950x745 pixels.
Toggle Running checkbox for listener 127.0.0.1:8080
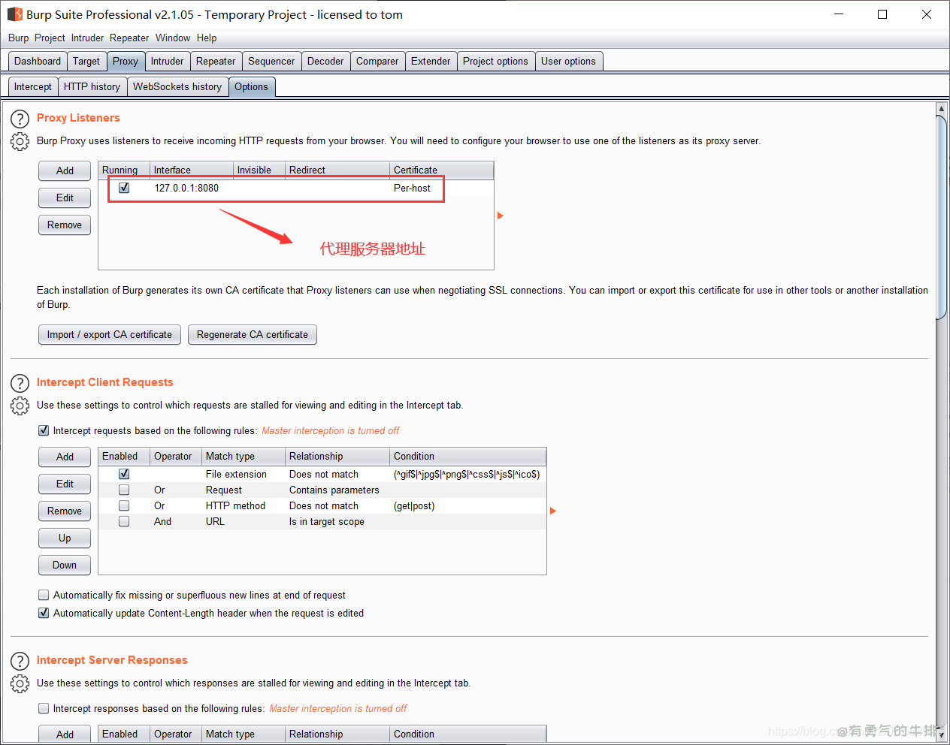tap(124, 188)
